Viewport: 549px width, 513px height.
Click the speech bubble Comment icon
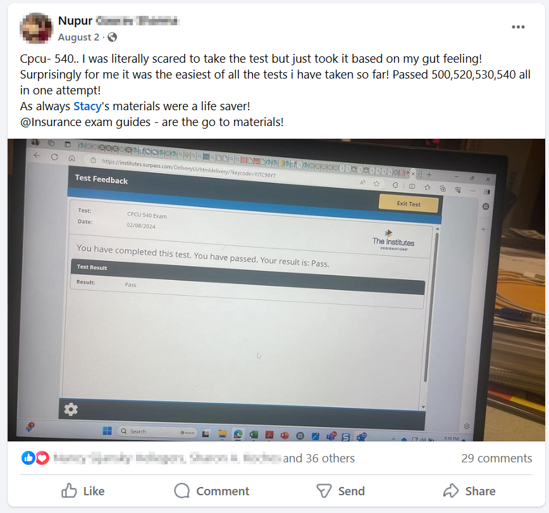[182, 491]
